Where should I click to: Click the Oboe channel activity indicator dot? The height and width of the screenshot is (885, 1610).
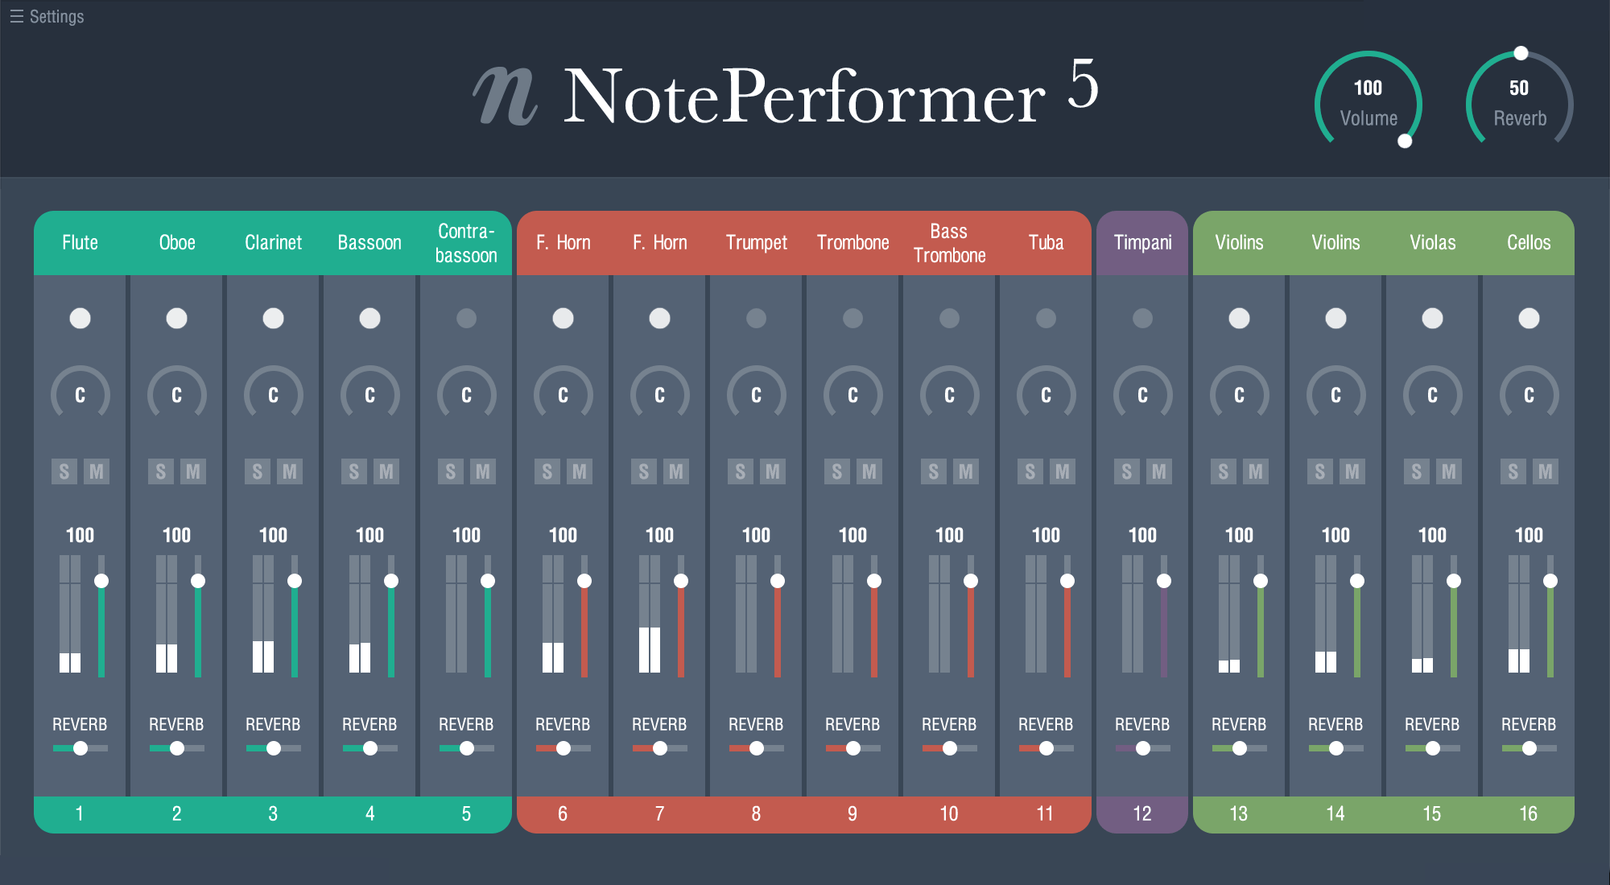(x=176, y=318)
